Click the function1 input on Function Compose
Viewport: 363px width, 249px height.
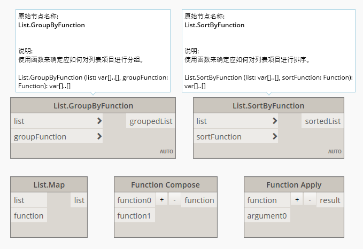pyautogui.click(x=134, y=216)
